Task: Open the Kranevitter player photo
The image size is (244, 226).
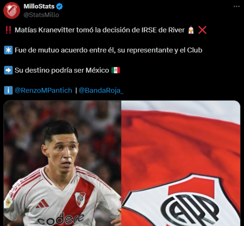Action: [62, 163]
